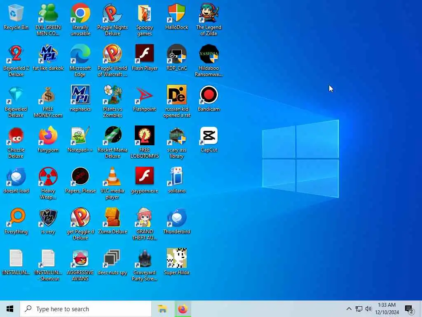The width and height of the screenshot is (422, 317).
Task: Select the Bejeweled Deluxe diamond icon
Action: [x=16, y=102]
